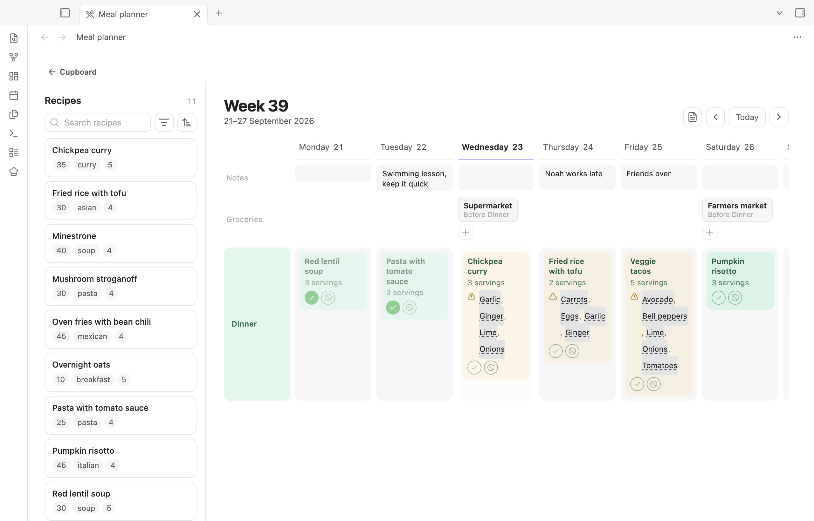The height and width of the screenshot is (521, 814).
Task: Open the weekly note document icon
Action: [x=693, y=117]
